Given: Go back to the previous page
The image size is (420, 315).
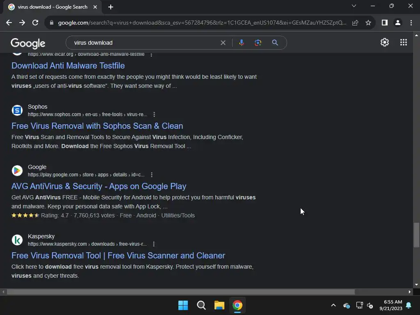Looking at the screenshot, I should (x=9, y=23).
